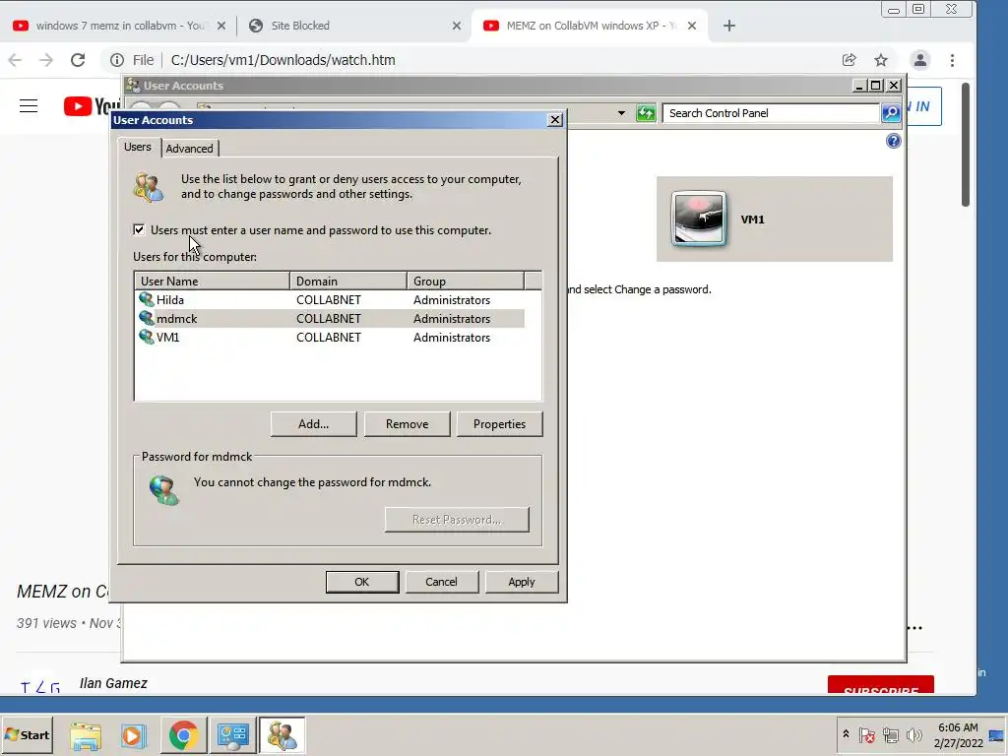Select the Hilda user row

point(330,300)
